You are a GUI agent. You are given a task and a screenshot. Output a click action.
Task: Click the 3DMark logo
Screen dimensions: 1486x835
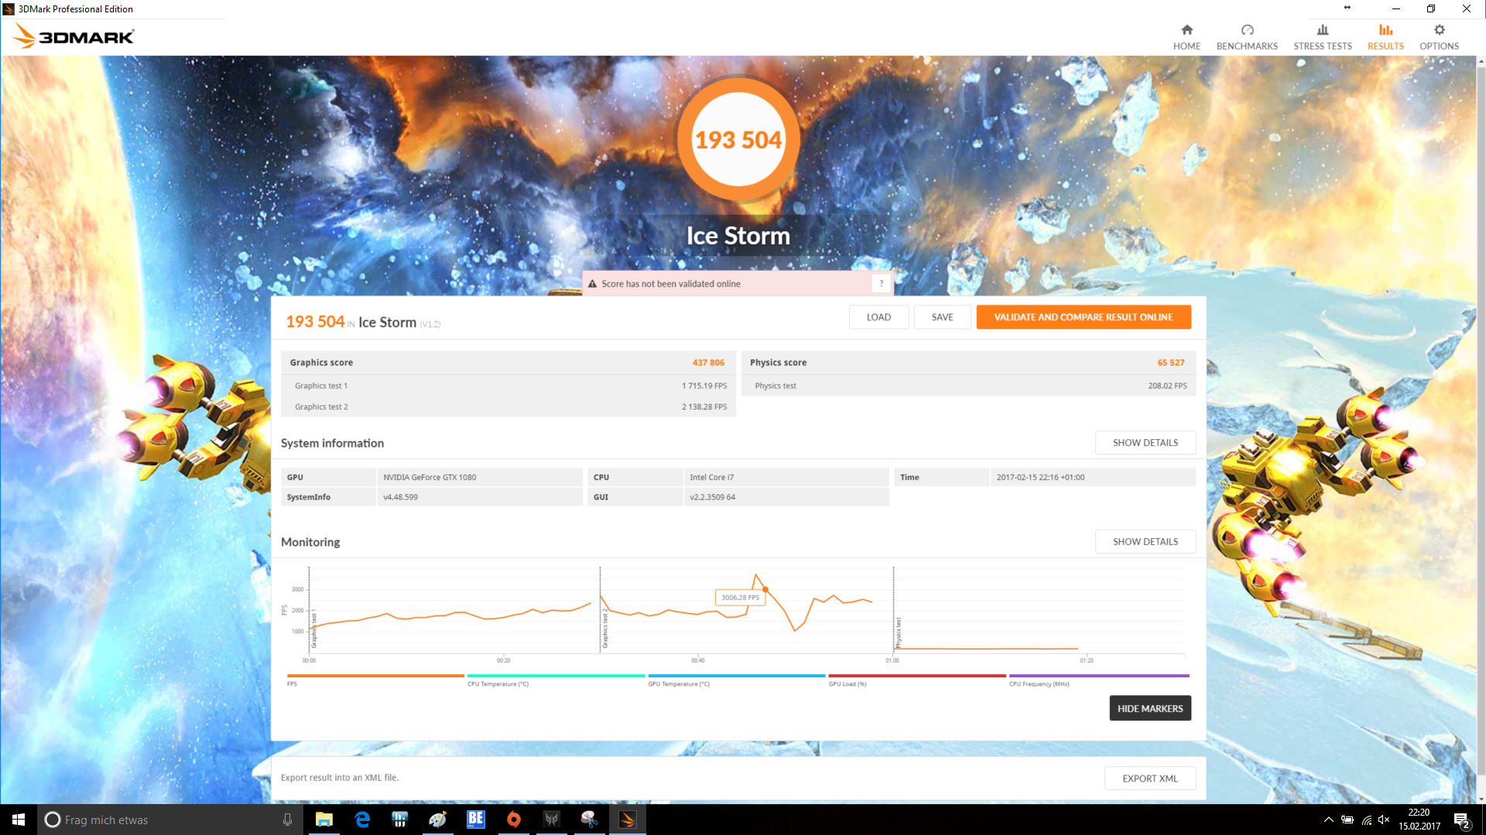click(x=74, y=36)
